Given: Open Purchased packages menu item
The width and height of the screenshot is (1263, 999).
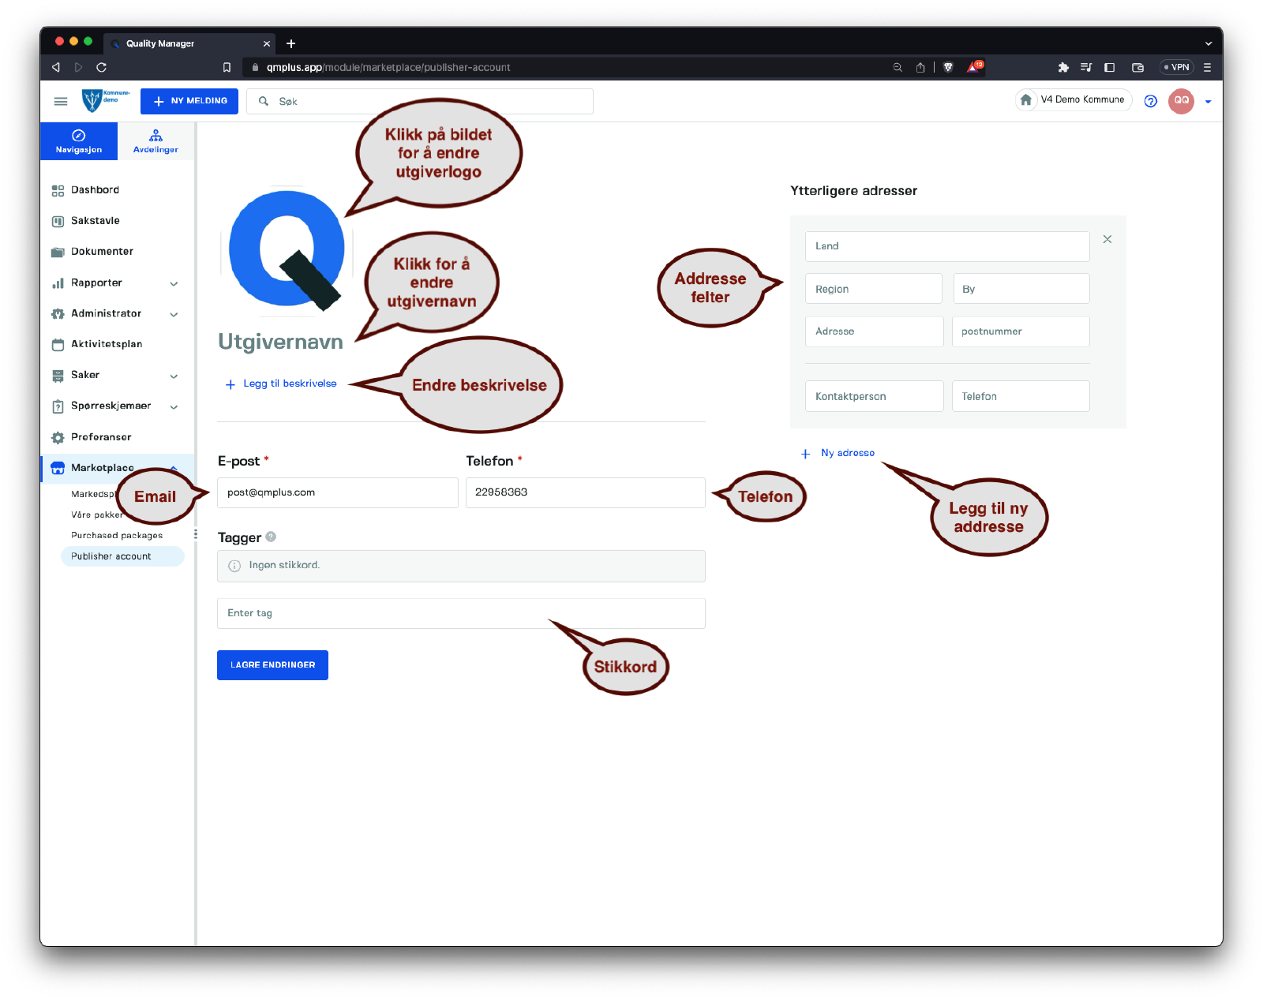Looking at the screenshot, I should pyautogui.click(x=117, y=535).
